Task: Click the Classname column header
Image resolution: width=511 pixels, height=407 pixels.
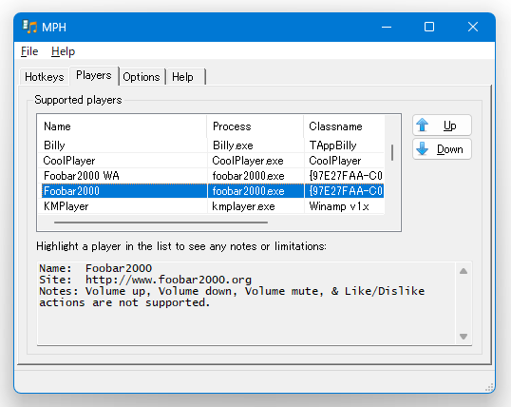Action: pos(344,126)
